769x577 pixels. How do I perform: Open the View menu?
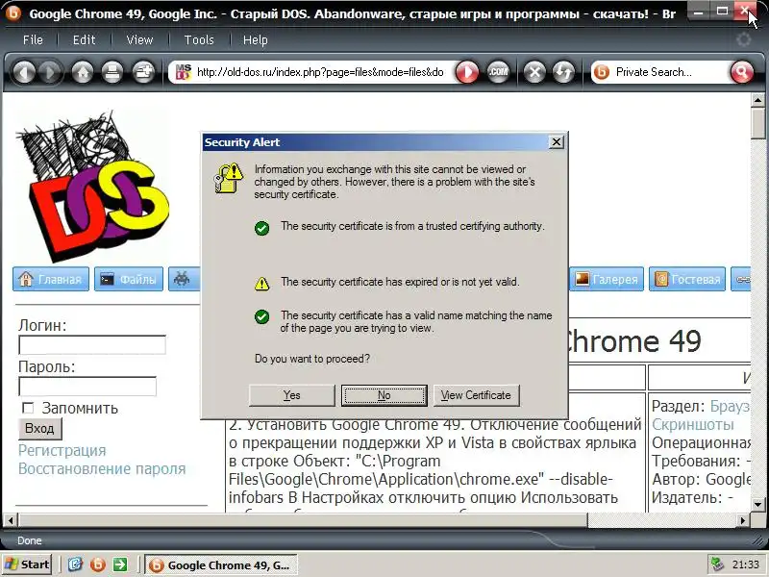coord(139,39)
